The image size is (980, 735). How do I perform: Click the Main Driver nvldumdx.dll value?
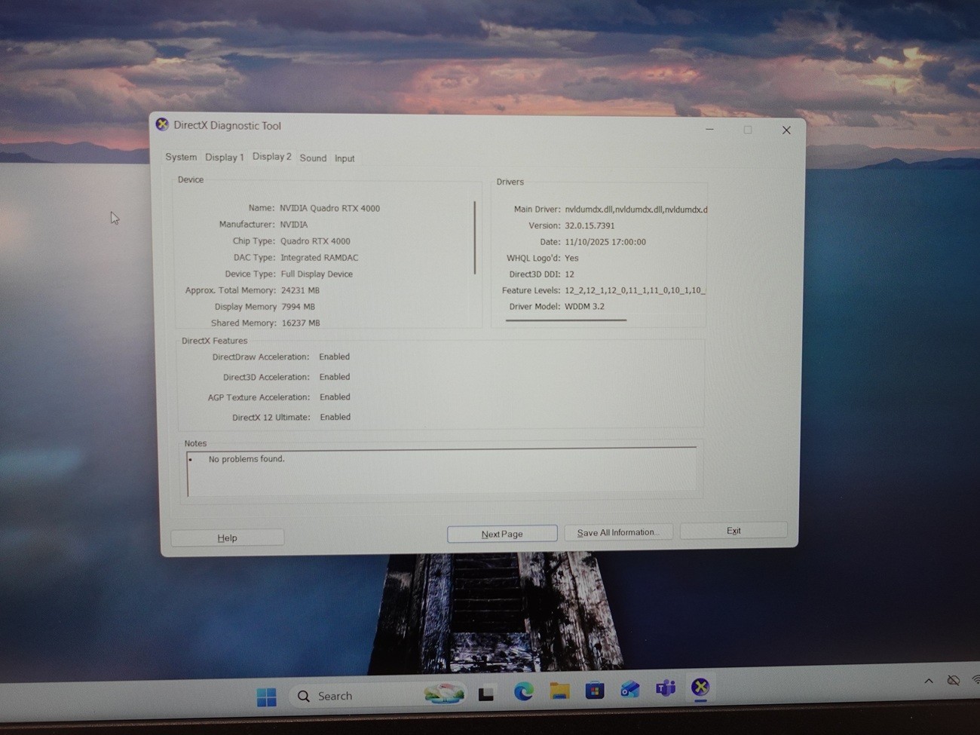pyautogui.click(x=636, y=210)
